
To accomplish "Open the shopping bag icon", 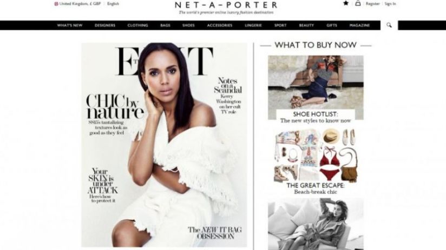I will tap(358, 3).
